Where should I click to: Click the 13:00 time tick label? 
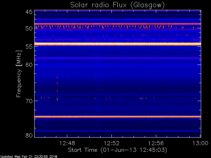[200, 144]
